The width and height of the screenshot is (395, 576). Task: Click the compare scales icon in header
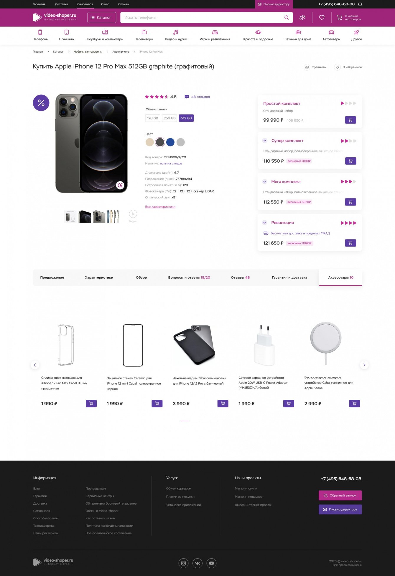tap(302, 17)
